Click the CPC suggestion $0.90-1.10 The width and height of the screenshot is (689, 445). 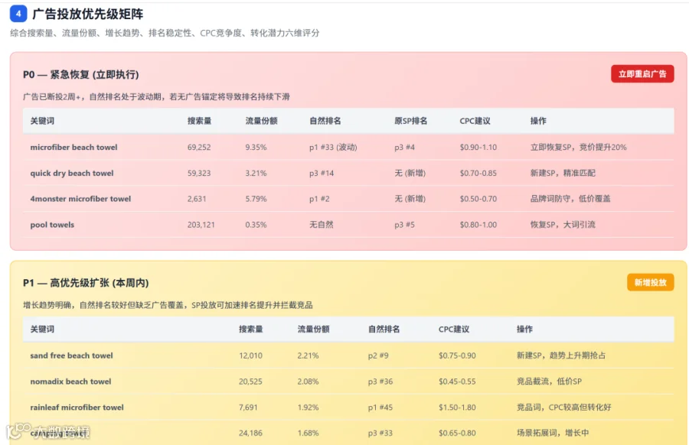coord(478,148)
